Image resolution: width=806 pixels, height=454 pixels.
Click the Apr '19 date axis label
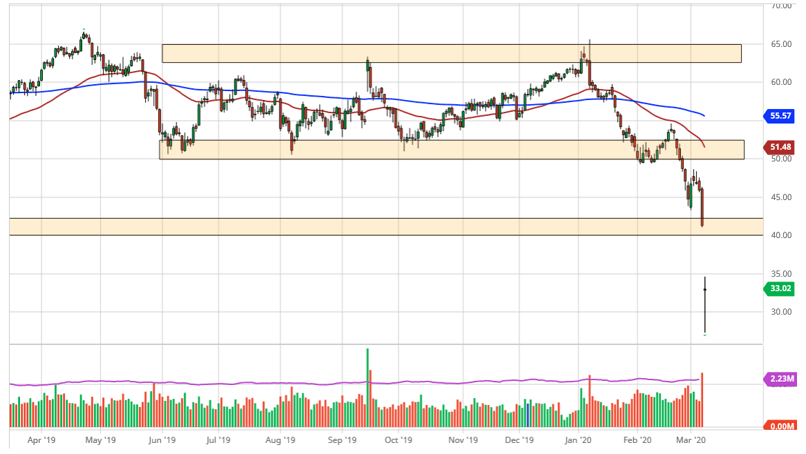click(x=41, y=440)
